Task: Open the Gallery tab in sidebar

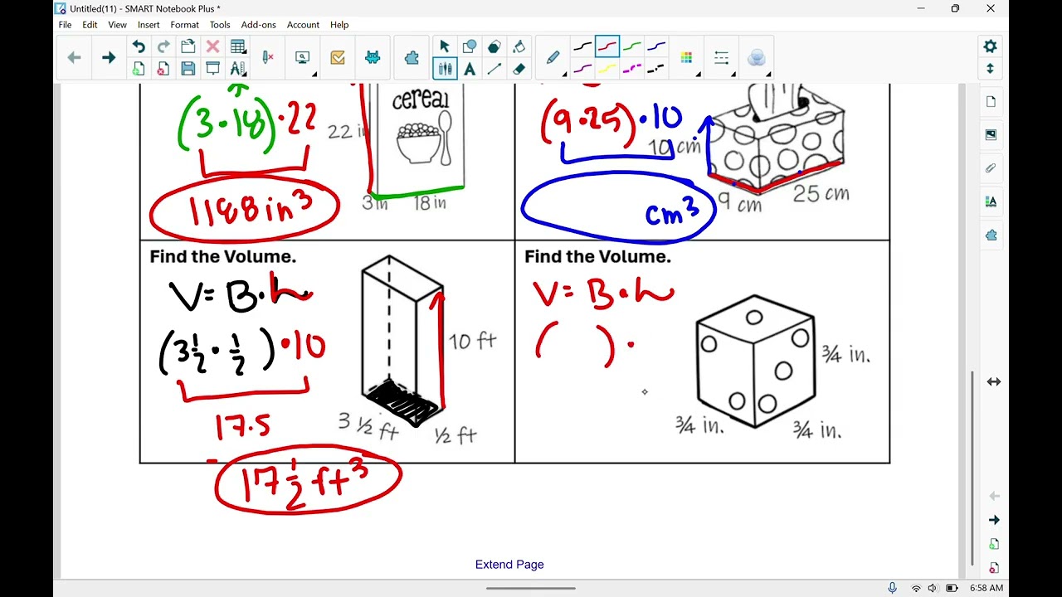Action: (991, 134)
